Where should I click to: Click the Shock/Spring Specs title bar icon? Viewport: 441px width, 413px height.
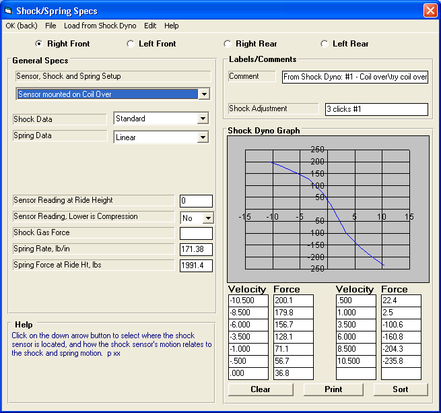click(x=8, y=11)
